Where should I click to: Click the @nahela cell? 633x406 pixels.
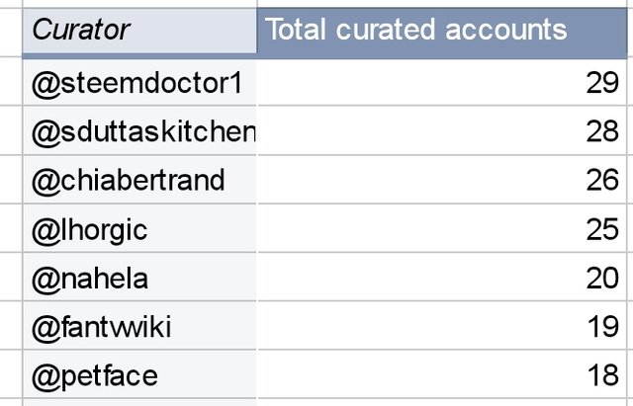pyautogui.click(x=139, y=277)
